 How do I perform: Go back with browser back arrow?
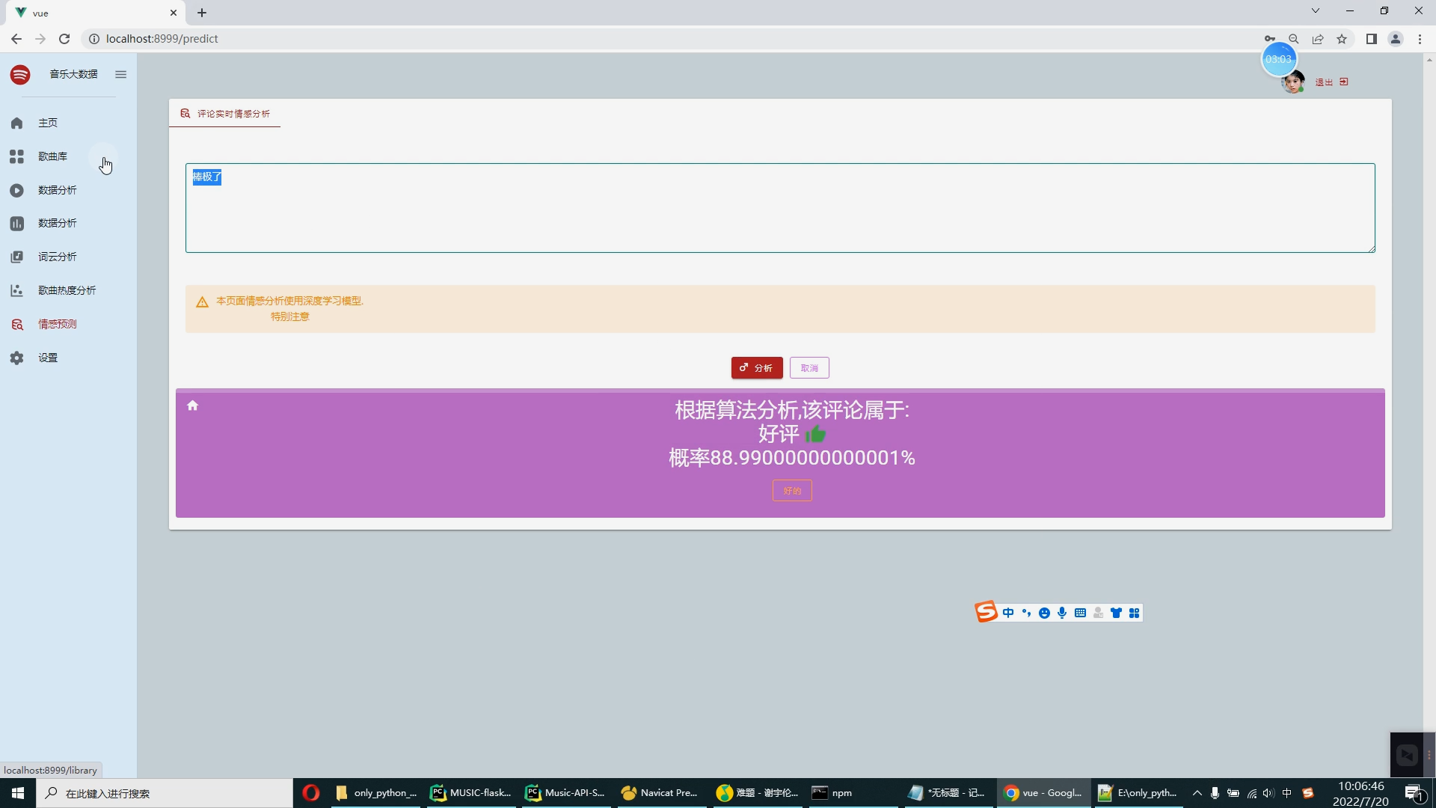16,39
